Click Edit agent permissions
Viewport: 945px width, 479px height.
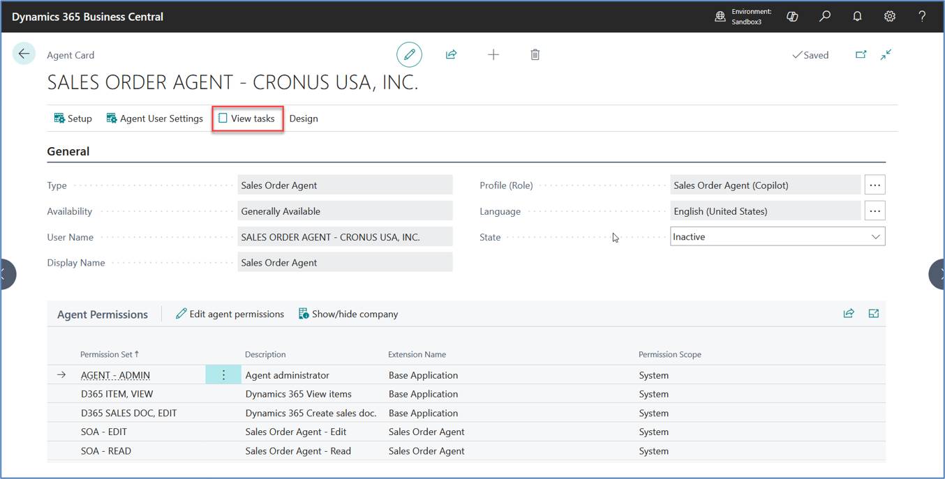point(230,314)
